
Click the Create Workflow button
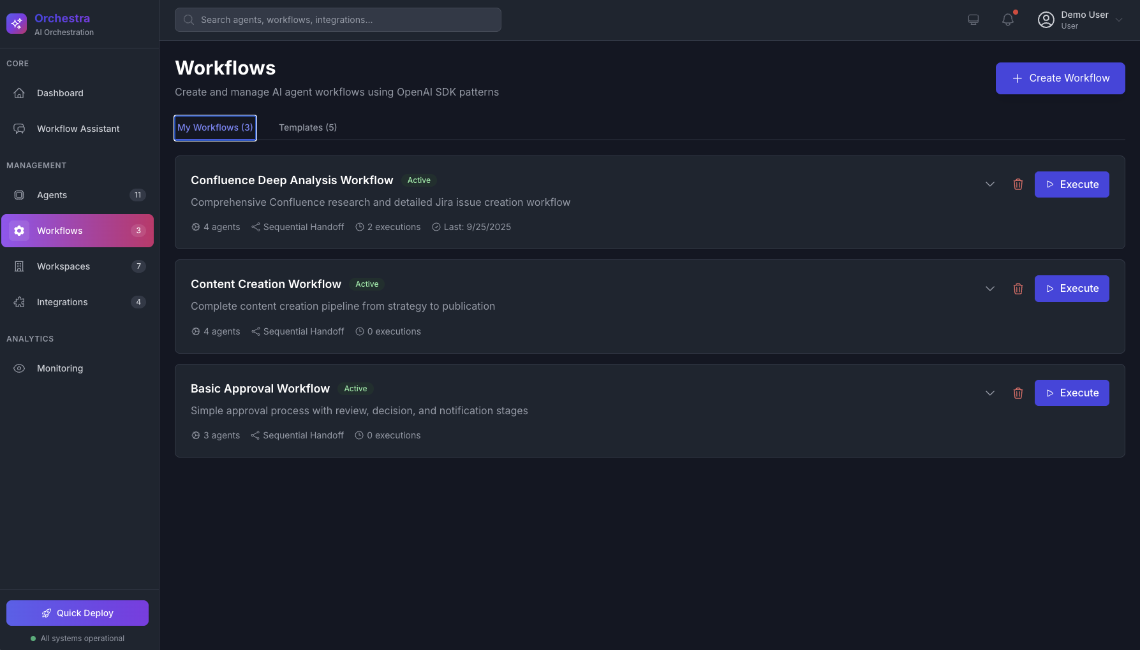(x=1060, y=78)
